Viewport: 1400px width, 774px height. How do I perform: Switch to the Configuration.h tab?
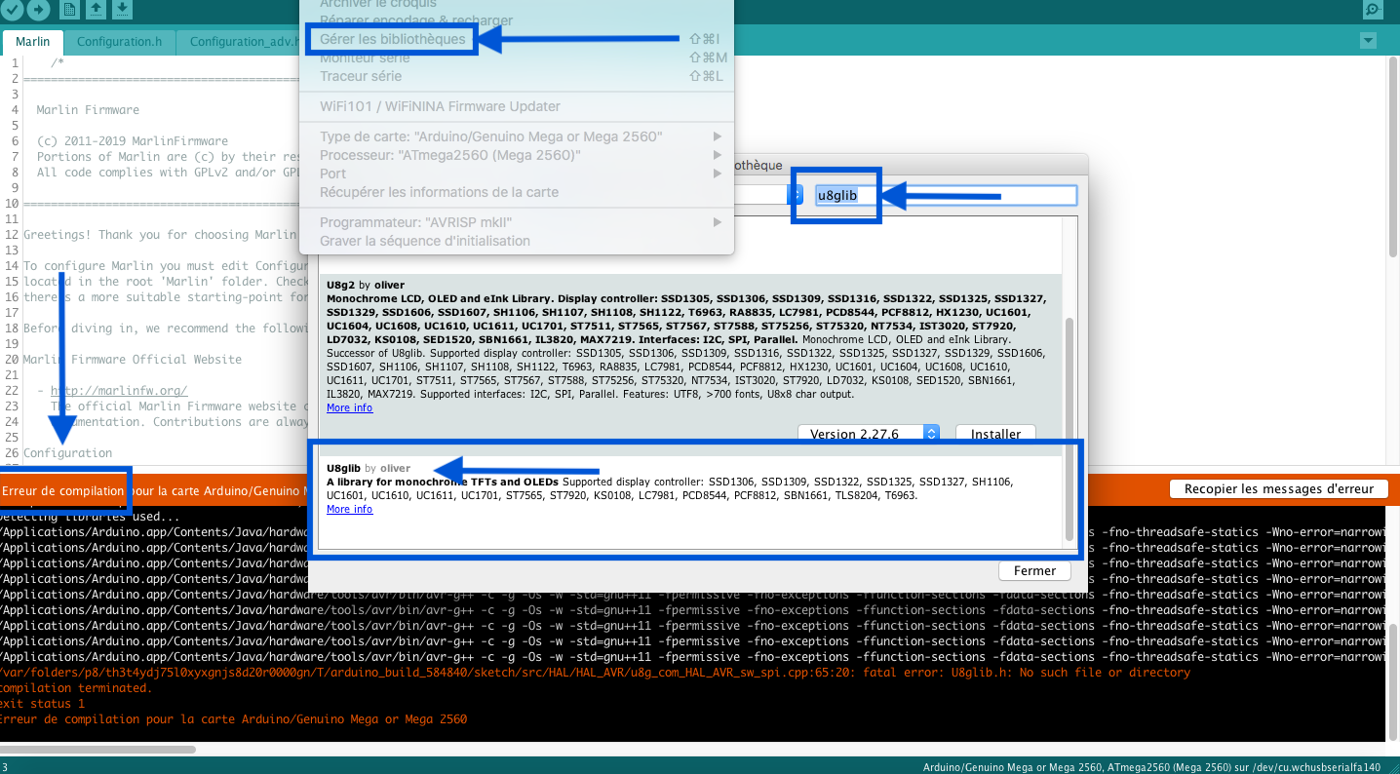[x=119, y=42]
